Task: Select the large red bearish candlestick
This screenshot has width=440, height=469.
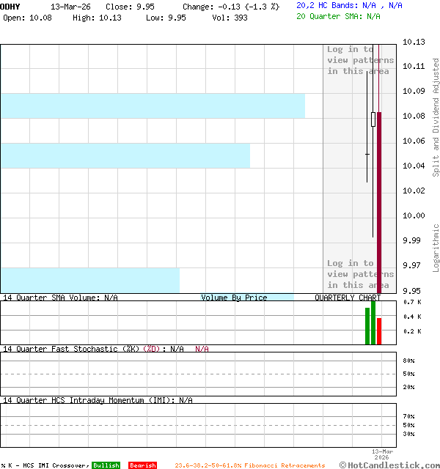Action: (379, 198)
